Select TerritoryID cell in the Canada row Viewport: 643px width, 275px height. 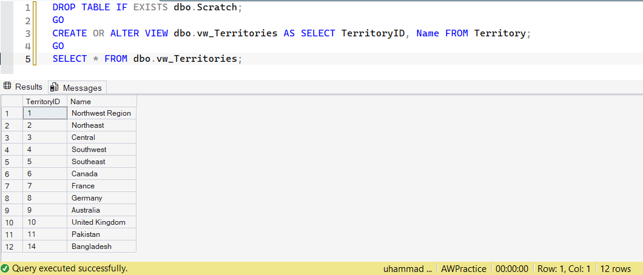point(45,173)
